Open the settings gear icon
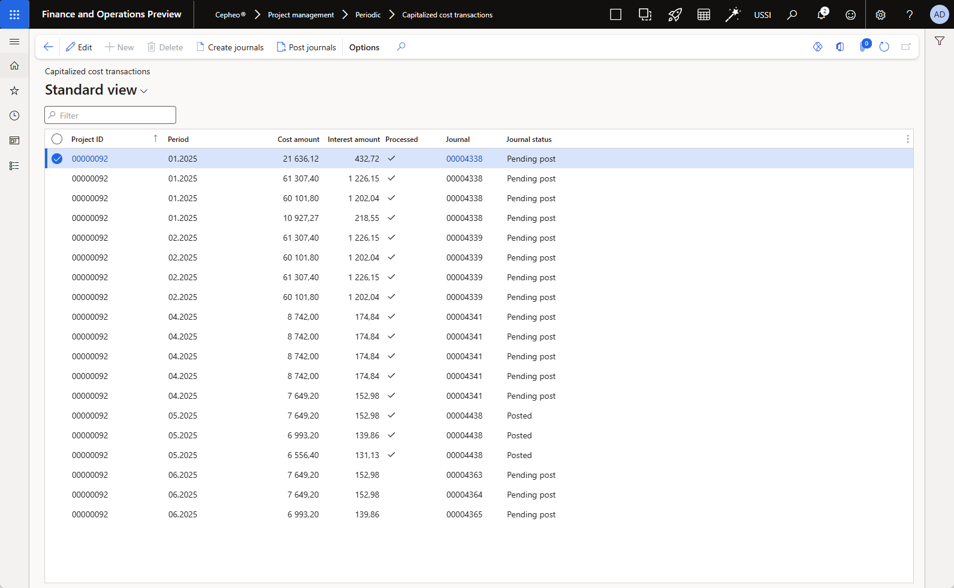The image size is (954, 588). [880, 15]
